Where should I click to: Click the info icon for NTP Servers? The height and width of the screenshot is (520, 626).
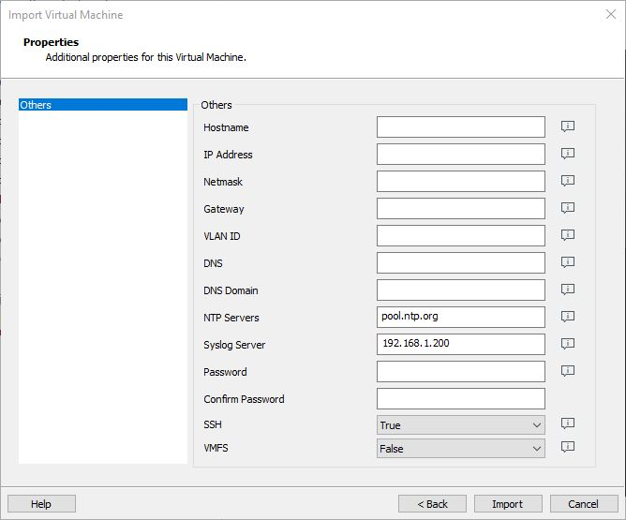point(567,317)
